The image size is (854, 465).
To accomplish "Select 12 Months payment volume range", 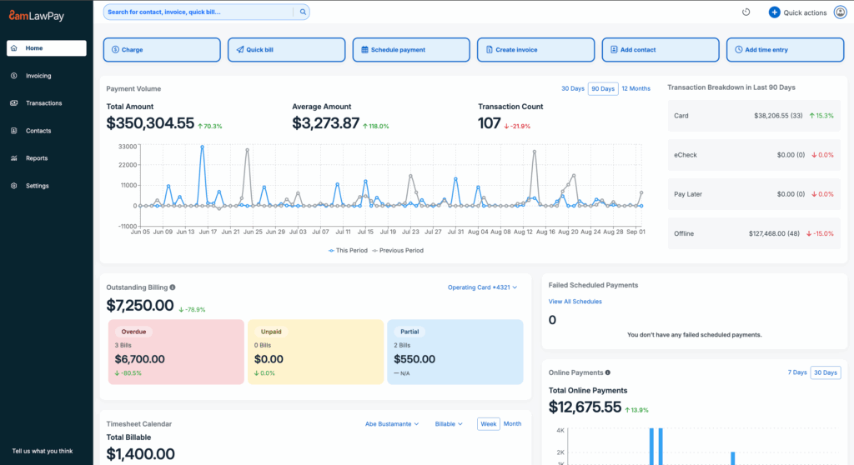I will 635,89.
